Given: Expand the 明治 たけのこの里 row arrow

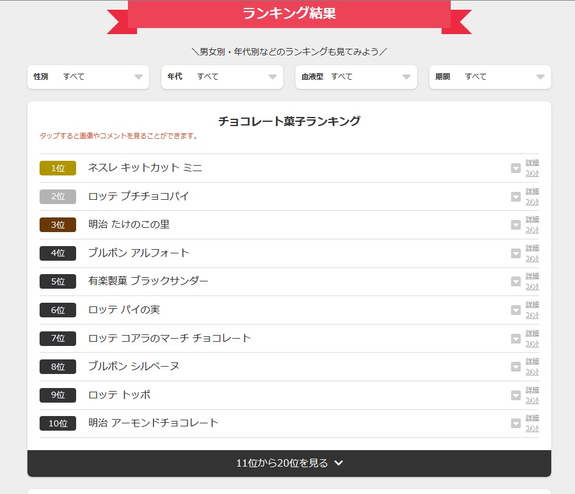Looking at the screenshot, I should click(x=515, y=225).
